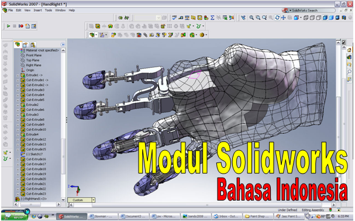Expand the Extrude2 feature node
This screenshot has height=221, width=355.
point(18,105)
